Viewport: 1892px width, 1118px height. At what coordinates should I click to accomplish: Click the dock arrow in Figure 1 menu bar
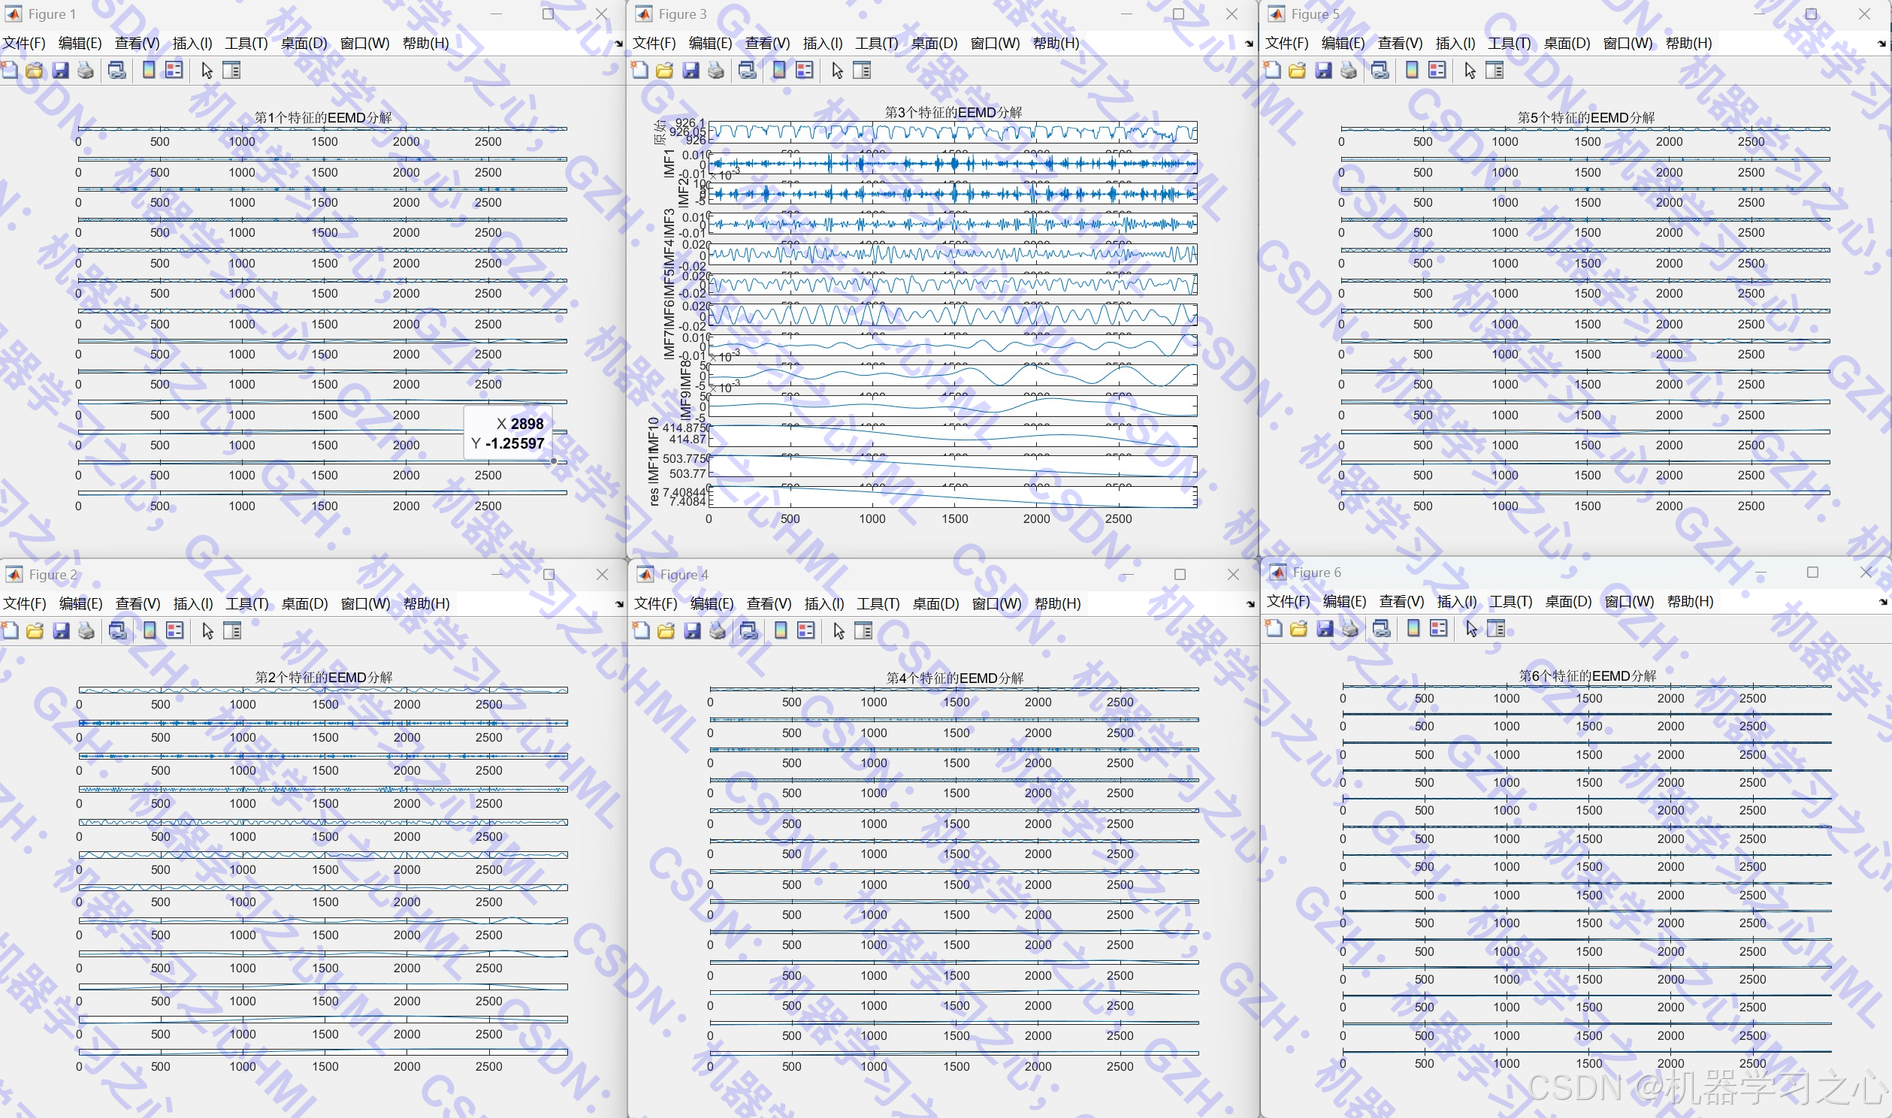(618, 44)
